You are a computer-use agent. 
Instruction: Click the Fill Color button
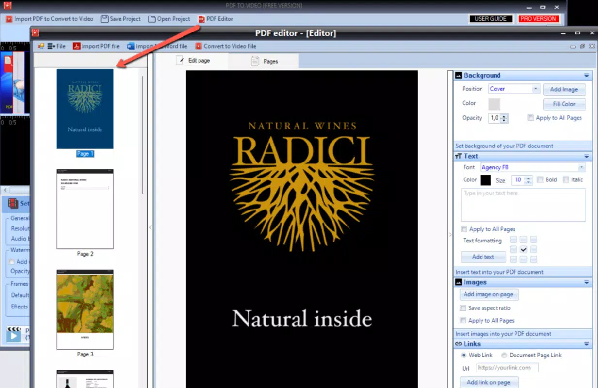(x=564, y=104)
